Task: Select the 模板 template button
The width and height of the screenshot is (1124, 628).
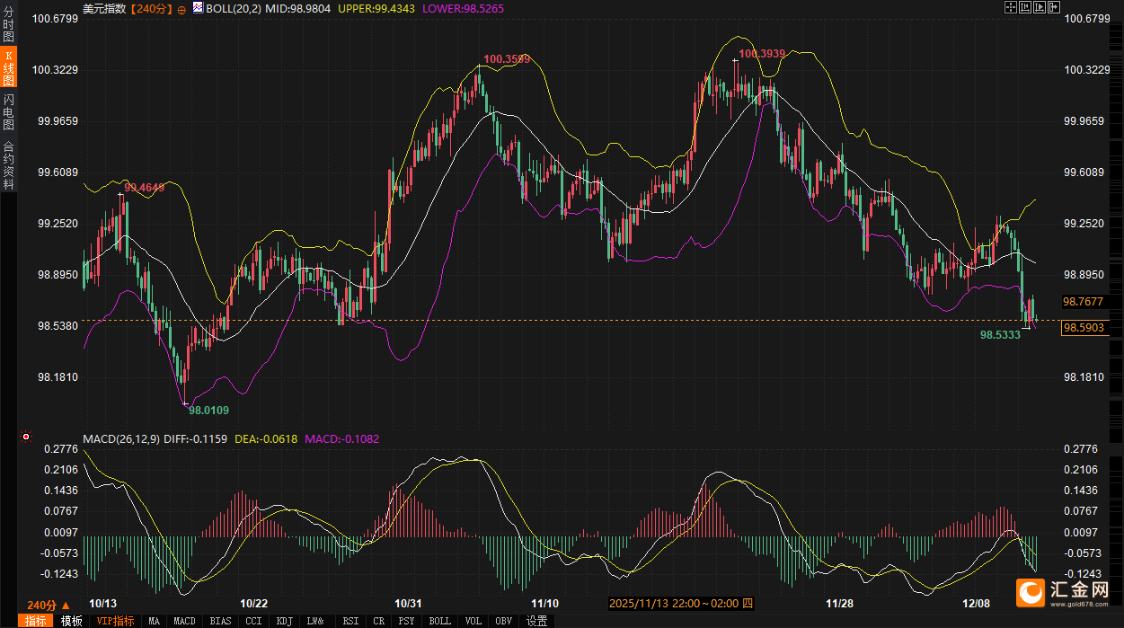Action: click(71, 621)
